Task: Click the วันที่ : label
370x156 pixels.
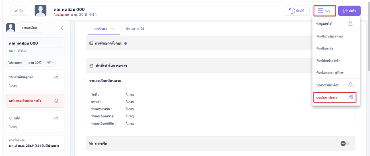Action: [x=95, y=94]
